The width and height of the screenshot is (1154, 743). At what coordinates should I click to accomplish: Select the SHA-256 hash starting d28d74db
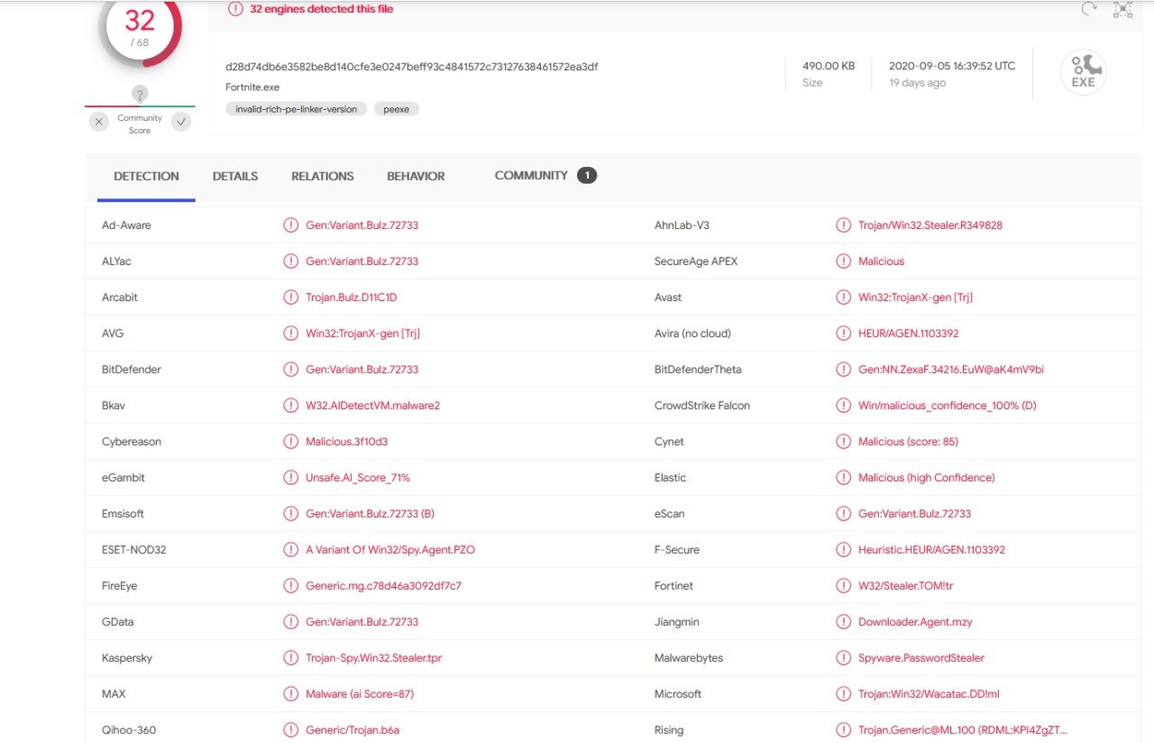point(412,67)
